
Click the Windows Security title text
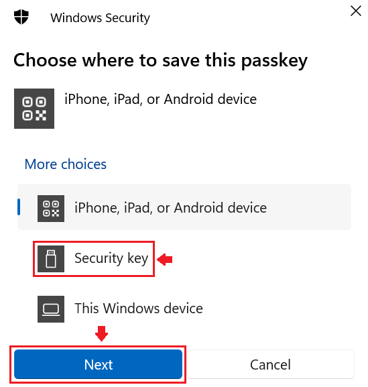100,18
